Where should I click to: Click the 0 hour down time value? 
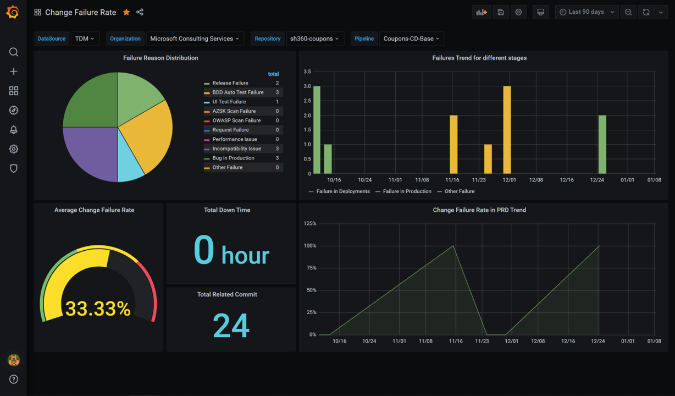(231, 250)
